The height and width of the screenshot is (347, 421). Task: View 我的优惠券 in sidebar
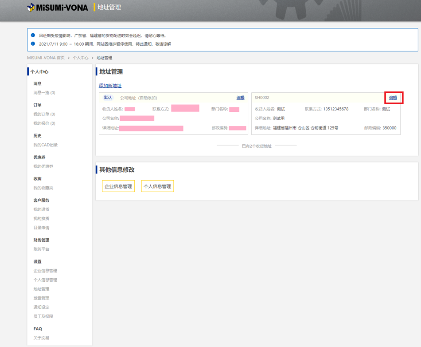tap(43, 166)
